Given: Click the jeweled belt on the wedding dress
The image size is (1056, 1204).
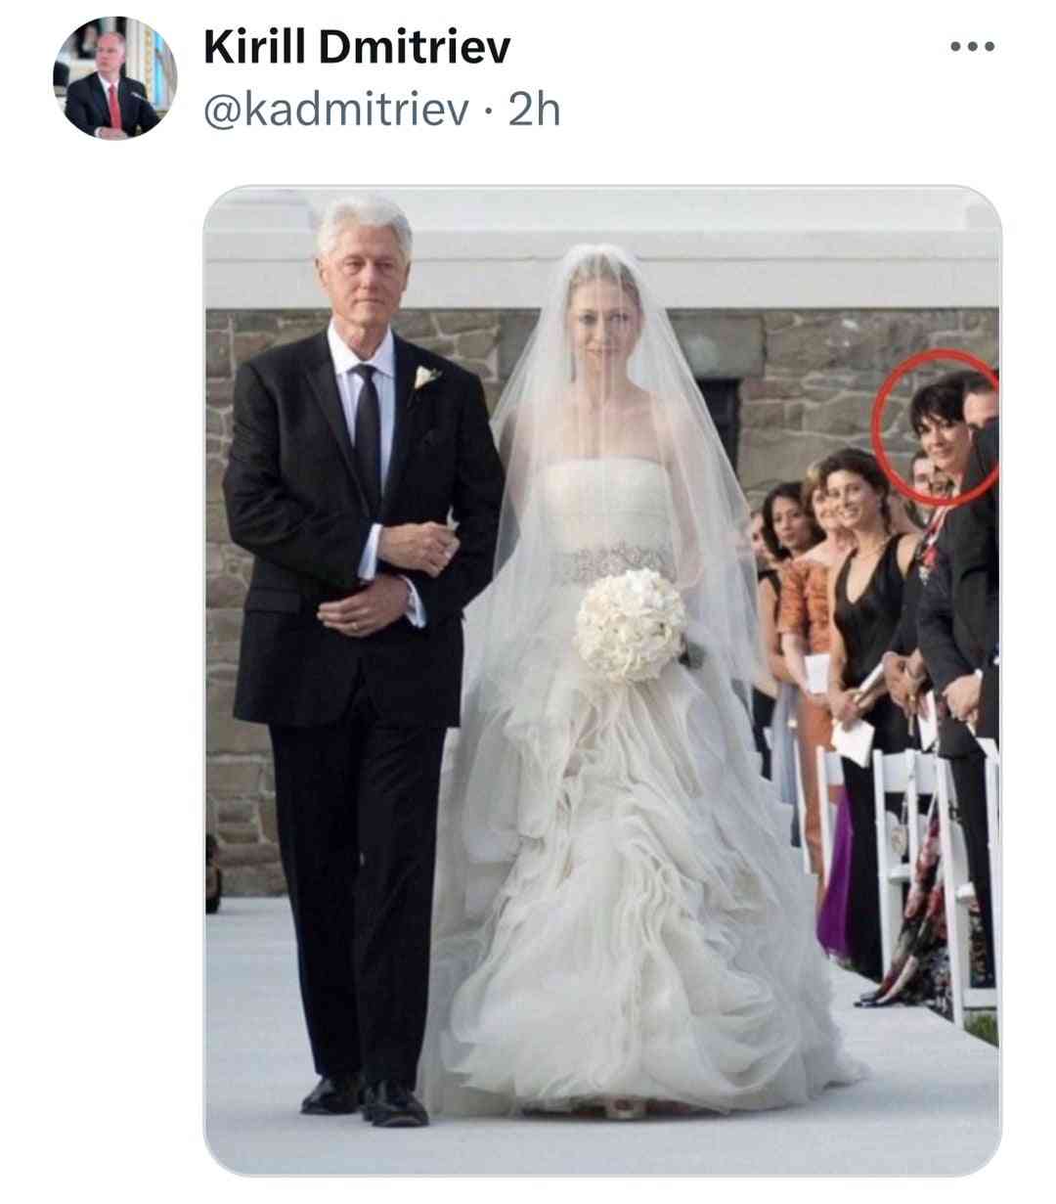Looking at the screenshot, I should click(613, 561).
